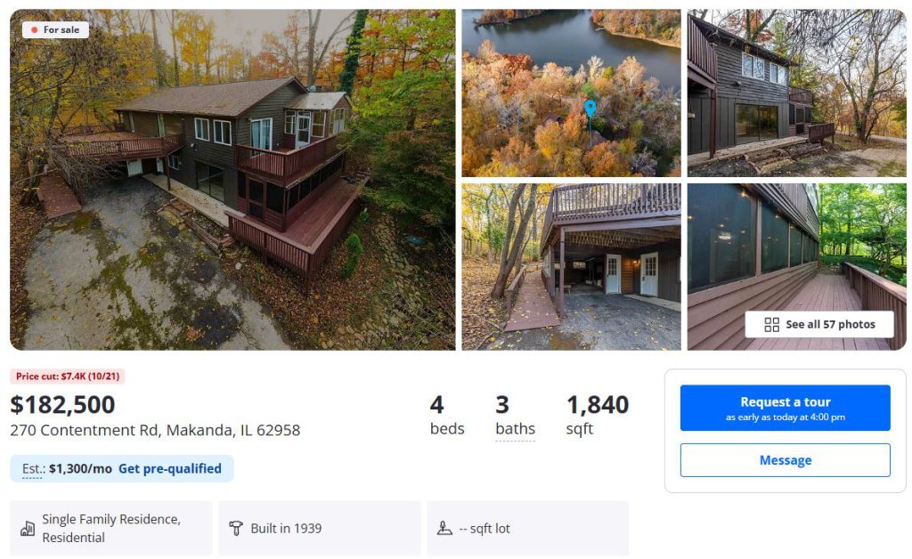Viewport: 912px width, 559px height.
Task: Follow the Get pre-qualified link
Action: pyautogui.click(x=170, y=468)
